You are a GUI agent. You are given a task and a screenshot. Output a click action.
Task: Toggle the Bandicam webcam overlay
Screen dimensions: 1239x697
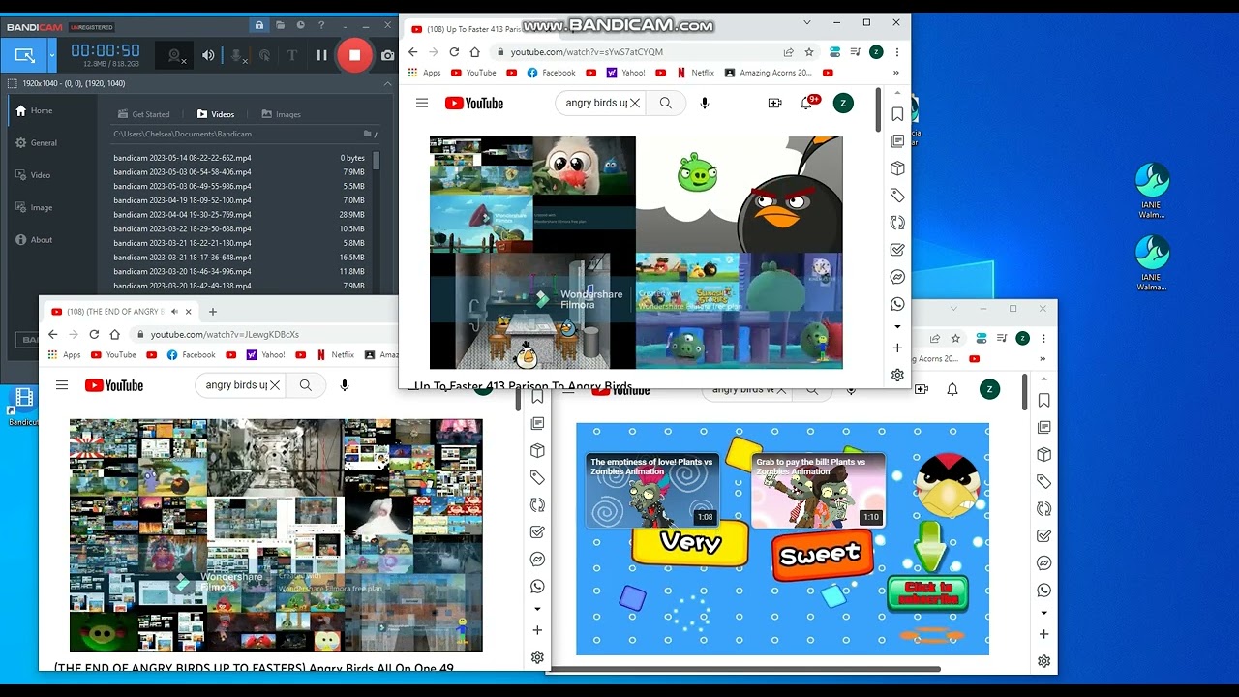point(175,55)
